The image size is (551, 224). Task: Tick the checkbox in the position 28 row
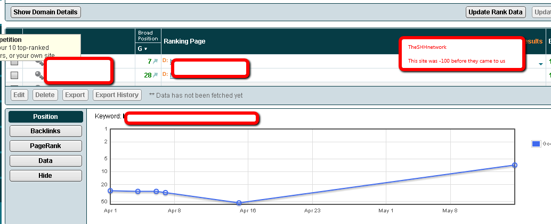[14, 75]
